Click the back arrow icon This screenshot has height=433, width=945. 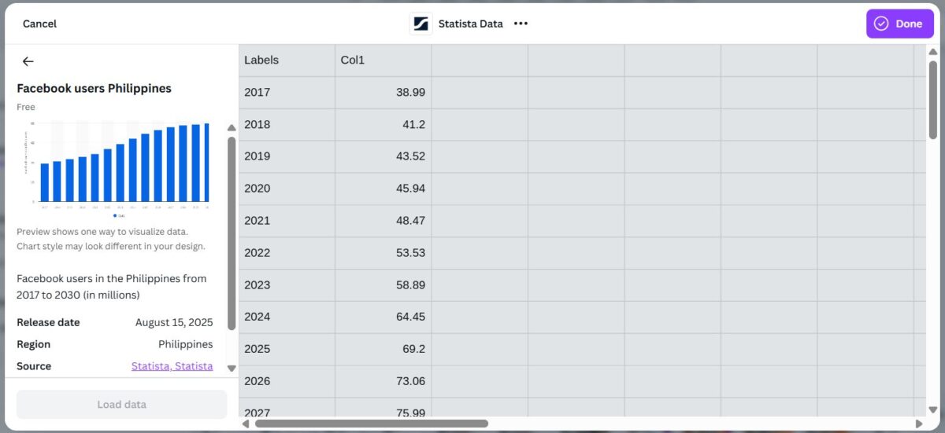(x=28, y=61)
